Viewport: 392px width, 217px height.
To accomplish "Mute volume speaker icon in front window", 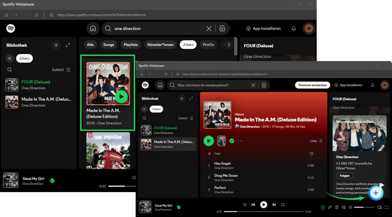I will point(350,207).
